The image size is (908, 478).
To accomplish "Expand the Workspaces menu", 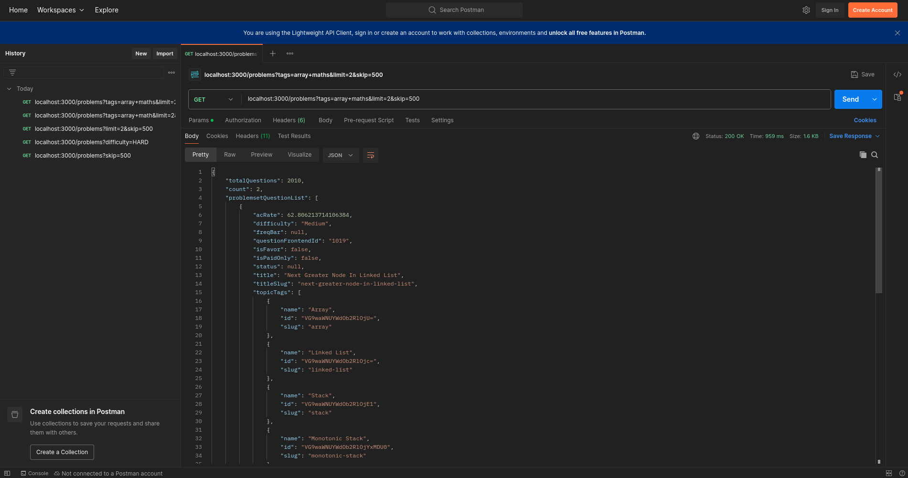I will [61, 10].
